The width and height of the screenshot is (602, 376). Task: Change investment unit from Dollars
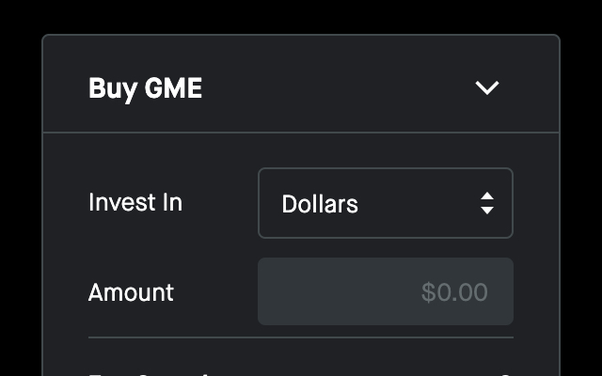pyautogui.click(x=386, y=203)
